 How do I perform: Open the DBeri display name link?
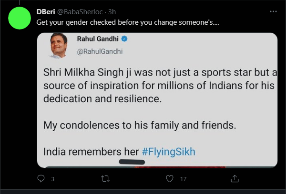(x=46, y=12)
